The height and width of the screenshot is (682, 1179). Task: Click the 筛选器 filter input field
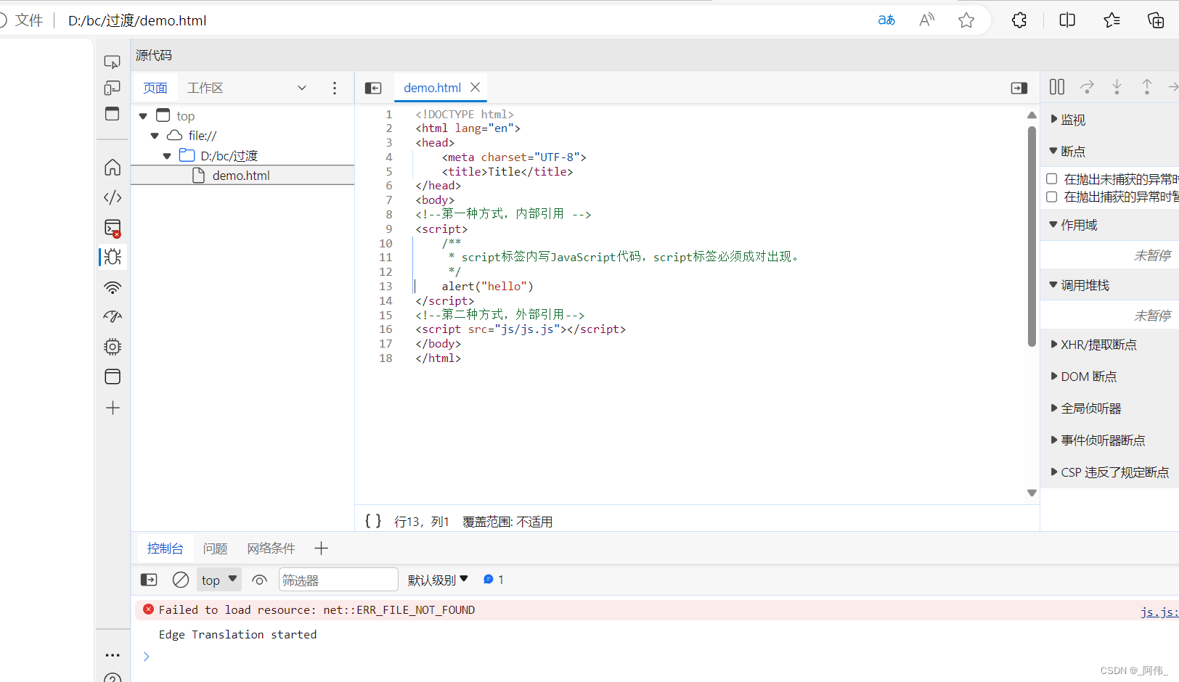tap(338, 580)
